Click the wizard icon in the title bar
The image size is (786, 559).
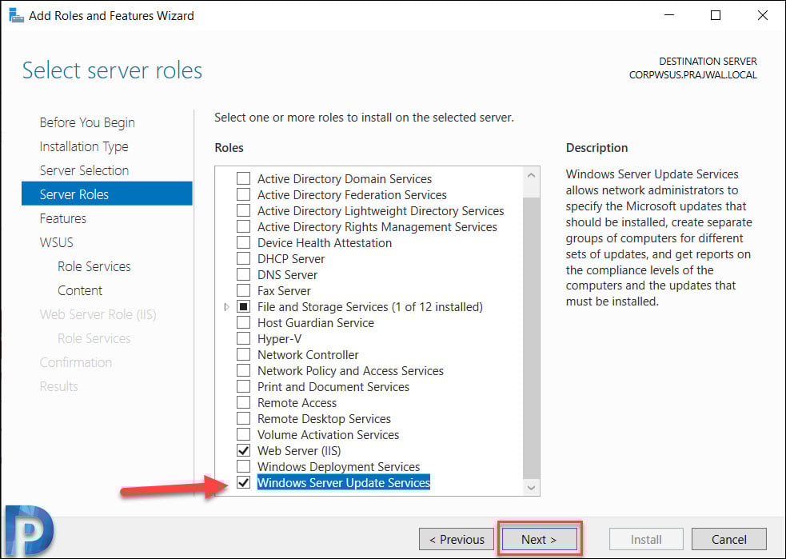coord(16,15)
